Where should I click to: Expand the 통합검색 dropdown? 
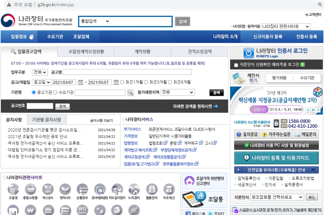95,21
